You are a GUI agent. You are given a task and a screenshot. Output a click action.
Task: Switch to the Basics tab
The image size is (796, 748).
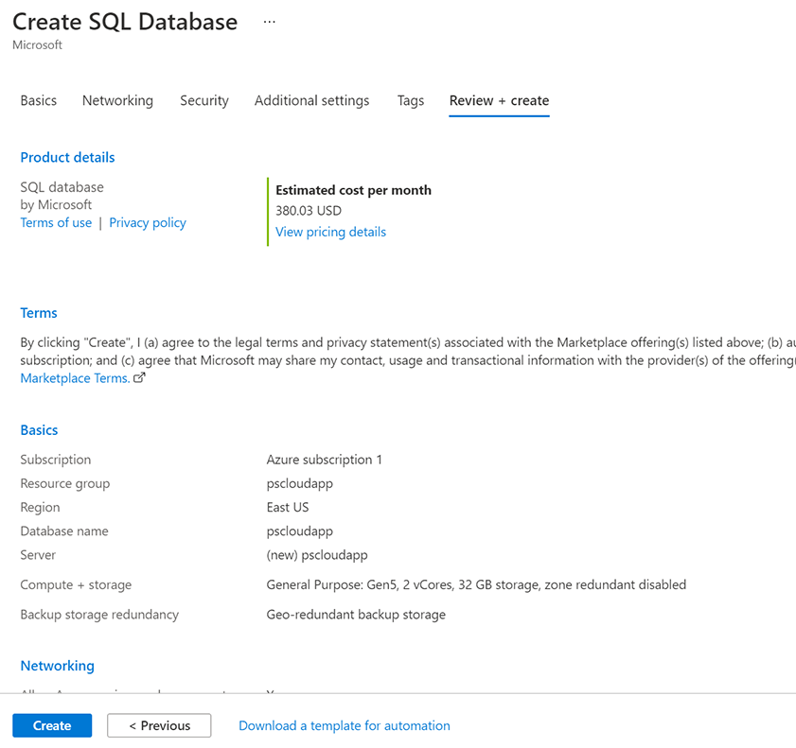pos(39,100)
